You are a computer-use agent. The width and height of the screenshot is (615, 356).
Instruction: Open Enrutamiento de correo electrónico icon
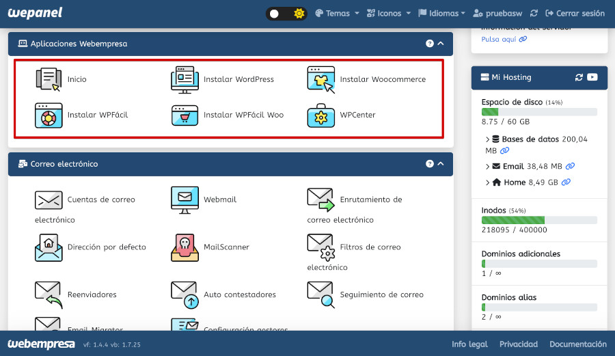click(x=320, y=200)
